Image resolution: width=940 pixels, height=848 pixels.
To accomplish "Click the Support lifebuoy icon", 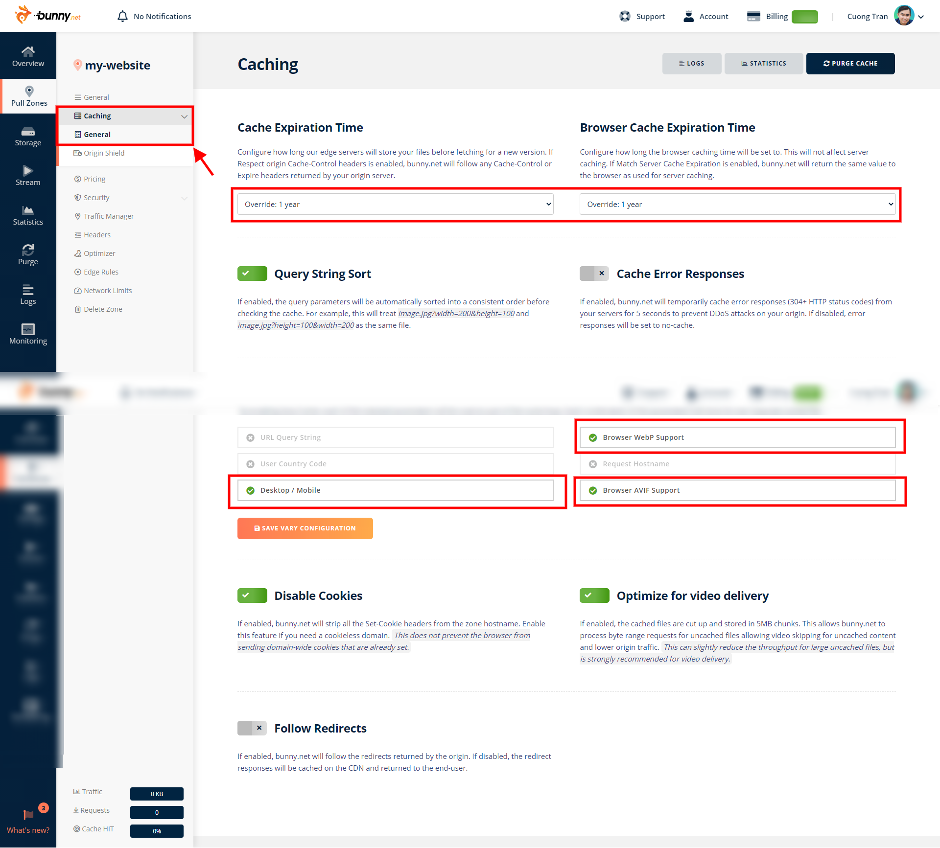I will click(625, 16).
